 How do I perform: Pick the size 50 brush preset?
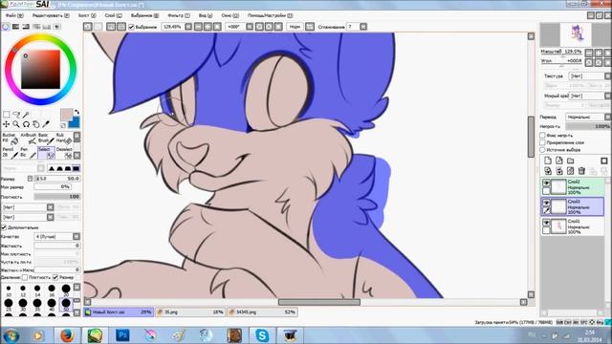tap(66, 304)
